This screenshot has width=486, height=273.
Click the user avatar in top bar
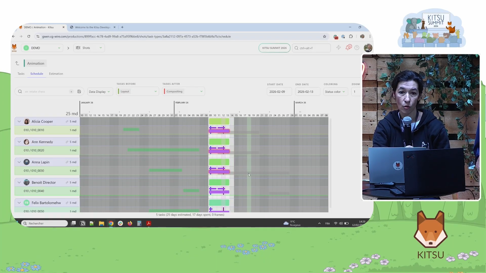(x=368, y=48)
